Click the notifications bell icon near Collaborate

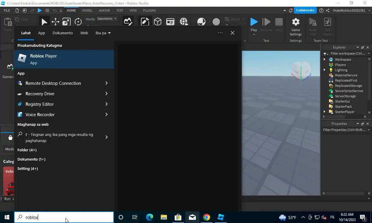pyautogui.click(x=291, y=10)
